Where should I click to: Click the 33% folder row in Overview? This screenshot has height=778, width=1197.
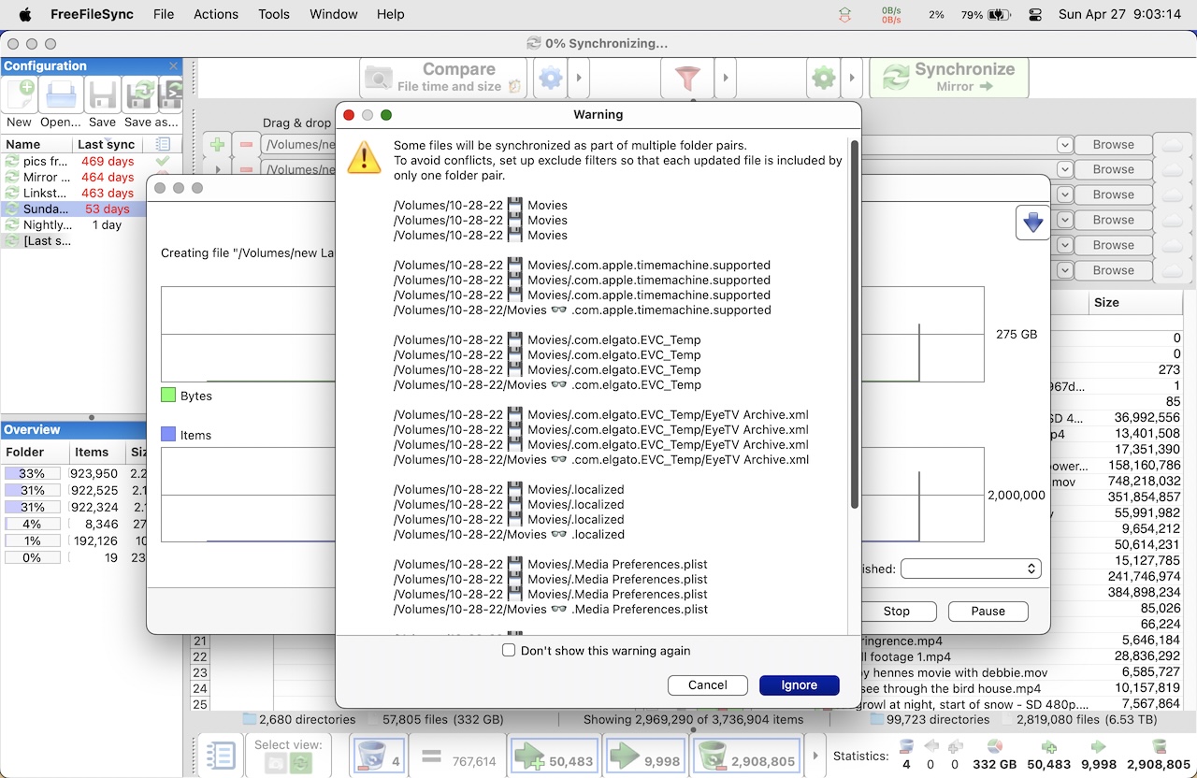tap(73, 473)
